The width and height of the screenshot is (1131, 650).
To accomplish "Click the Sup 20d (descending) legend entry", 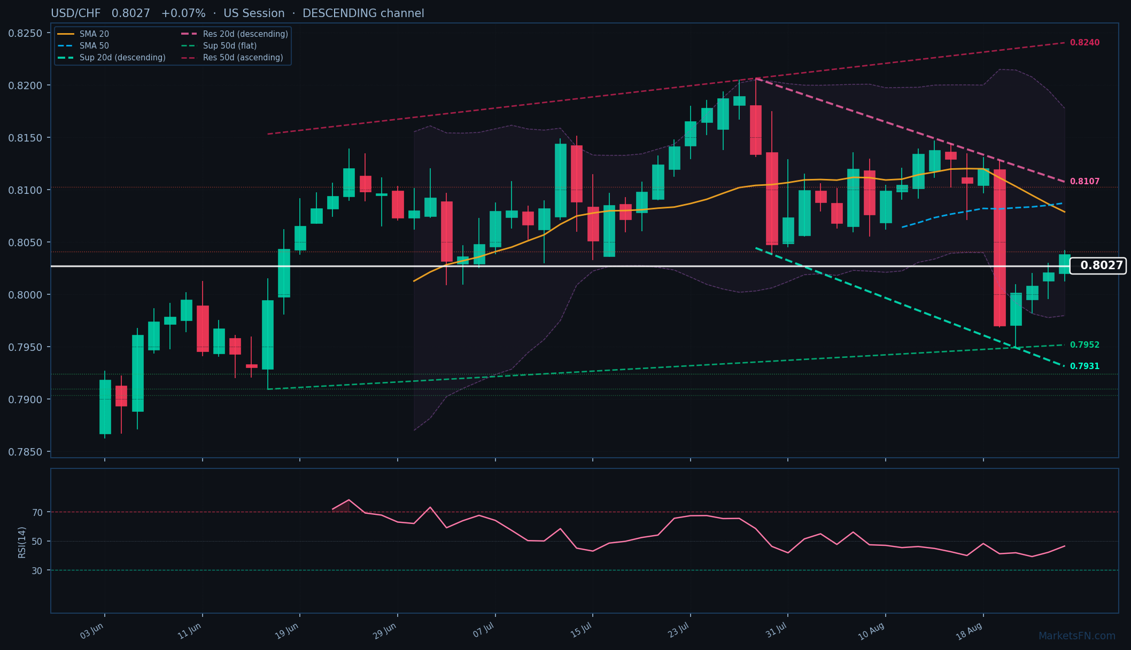I will point(111,57).
